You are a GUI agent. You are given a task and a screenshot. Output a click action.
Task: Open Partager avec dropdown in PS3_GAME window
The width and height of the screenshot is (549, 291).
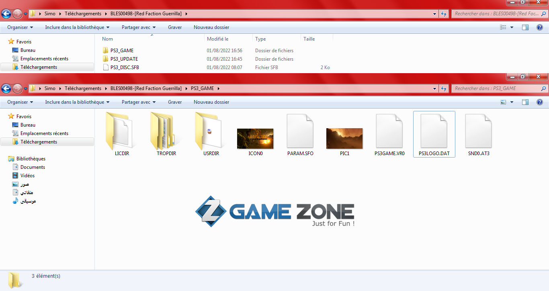point(139,102)
